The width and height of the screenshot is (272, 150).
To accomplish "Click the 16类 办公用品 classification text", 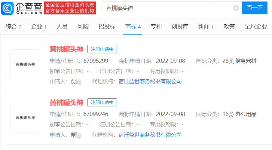I will click(x=239, y=114).
